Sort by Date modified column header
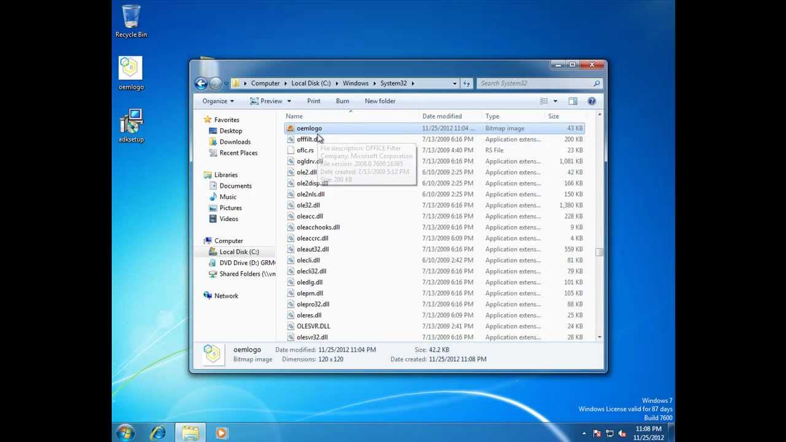This screenshot has width=786, height=442. pyautogui.click(x=451, y=116)
